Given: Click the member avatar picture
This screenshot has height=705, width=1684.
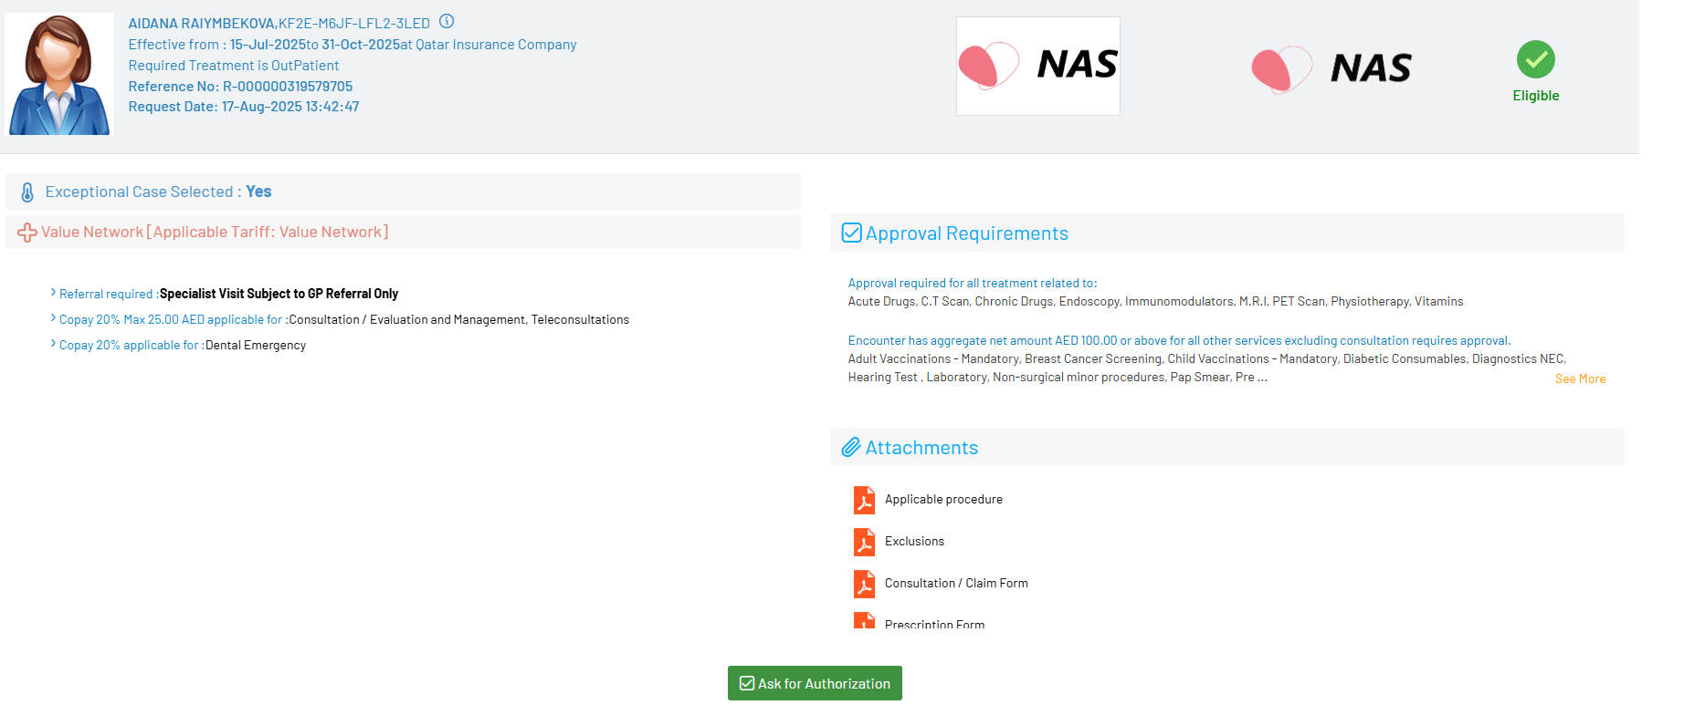Looking at the screenshot, I should coord(59,74).
